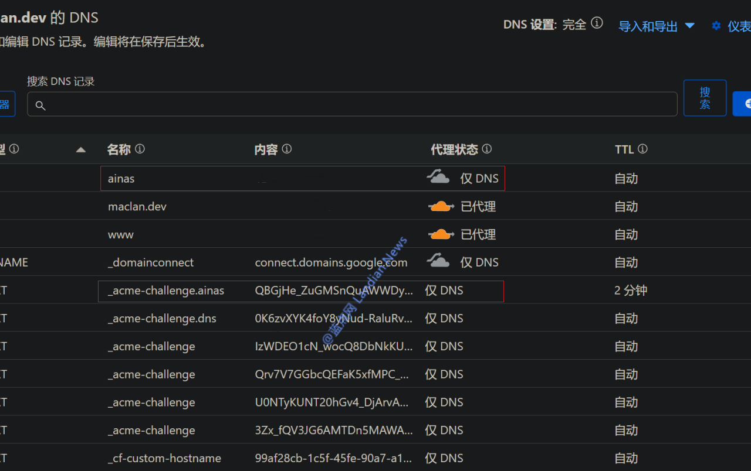Click info icon beside 代理状态 header
Viewport: 751px width, 471px height.
486,149
